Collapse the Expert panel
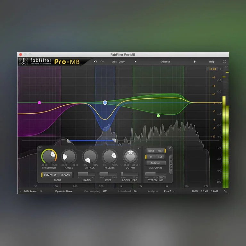This screenshot has height=246, width=246. pyautogui.click(x=171, y=164)
